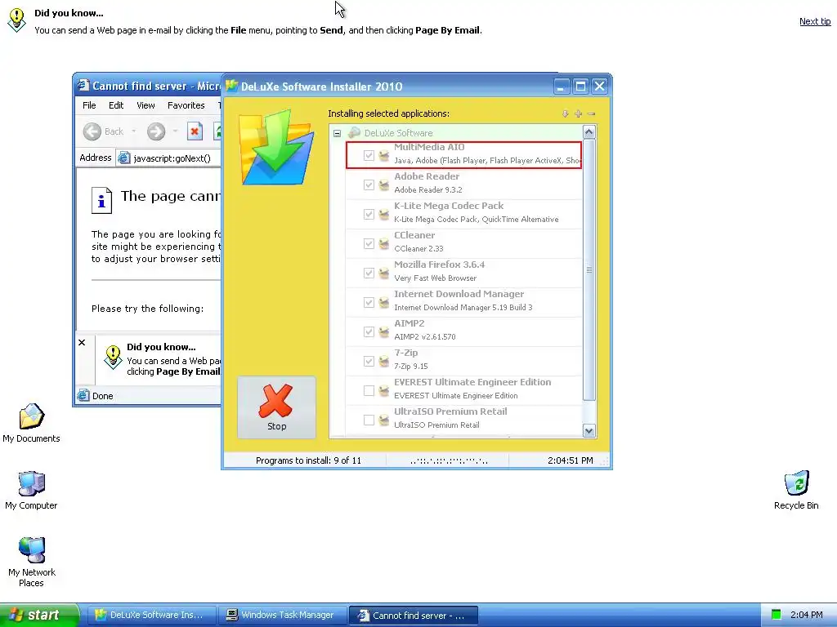Toggle the Internet Download Manager checkbox
Screen dimensions: 837x627
click(x=369, y=302)
